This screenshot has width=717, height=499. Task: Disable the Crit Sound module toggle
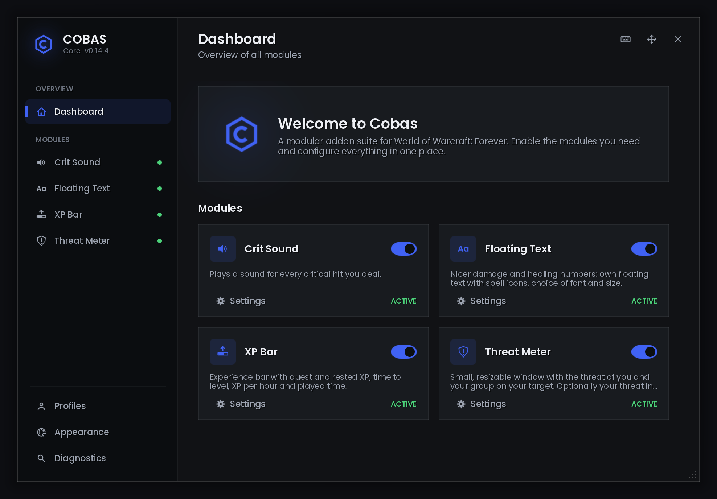click(404, 249)
